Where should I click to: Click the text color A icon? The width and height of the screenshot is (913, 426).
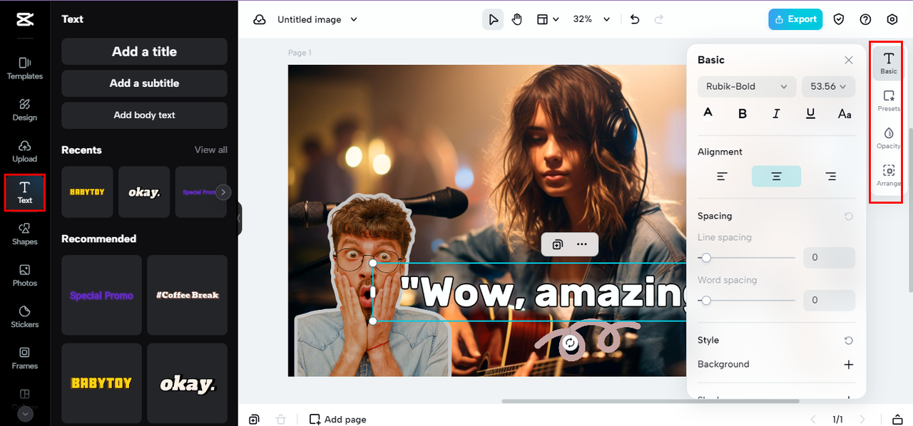coord(708,113)
